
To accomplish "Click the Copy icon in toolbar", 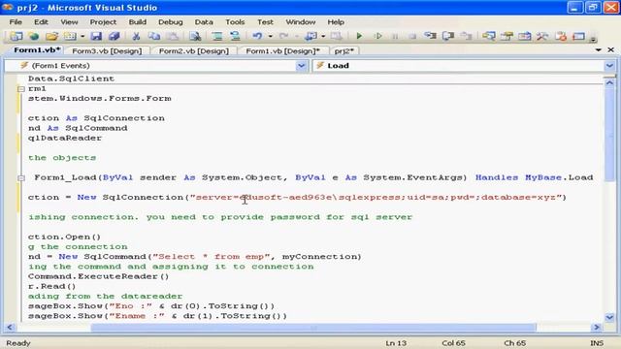I will (153, 37).
